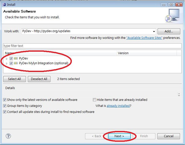Click the Finish button

(x=144, y=136)
